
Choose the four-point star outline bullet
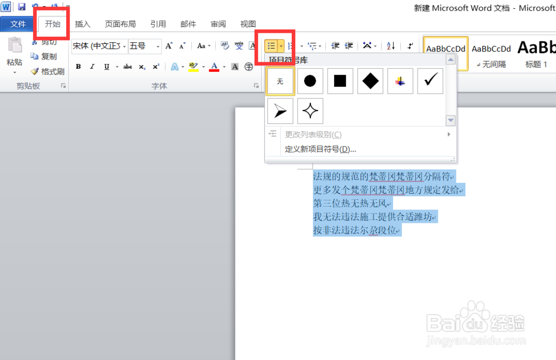tap(310, 111)
